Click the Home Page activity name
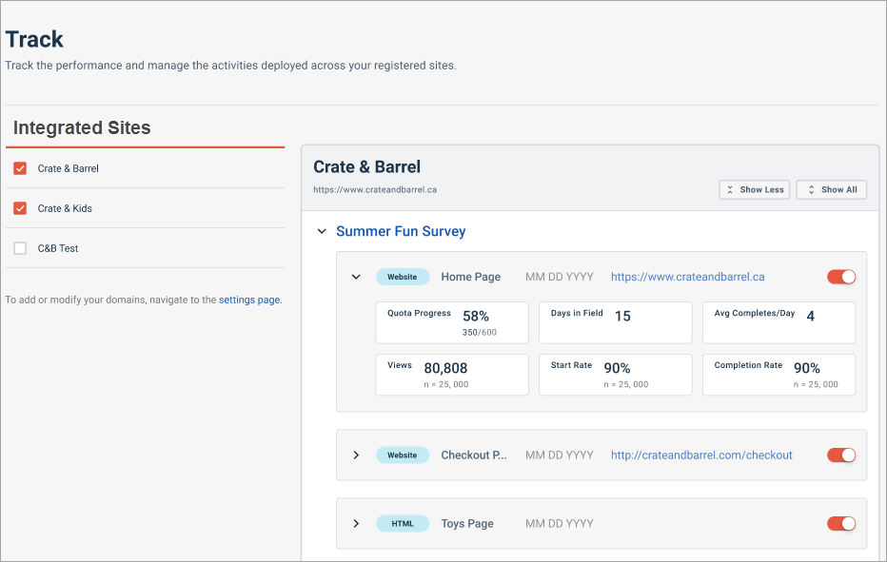 471,277
